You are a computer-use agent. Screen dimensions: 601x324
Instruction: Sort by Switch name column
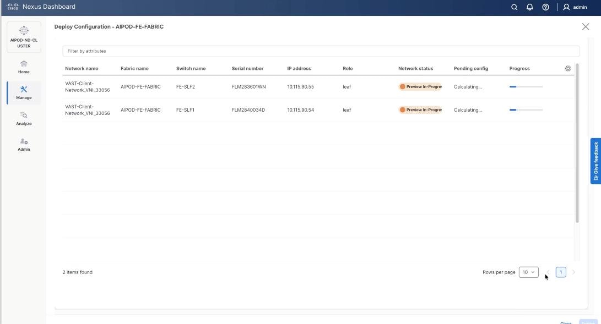[x=191, y=68]
